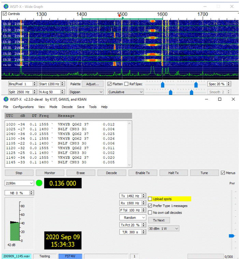Select the 1105 N6LF decode line

coord(60,144)
